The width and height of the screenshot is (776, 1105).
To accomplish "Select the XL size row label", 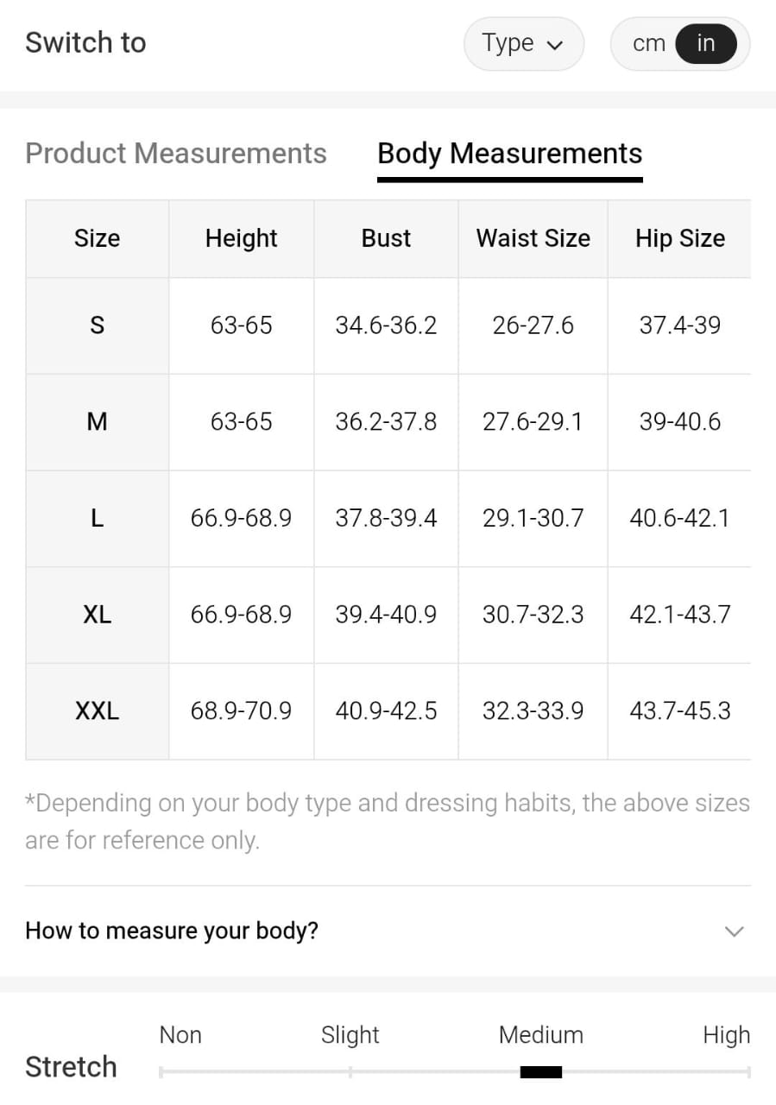I will 97,615.
